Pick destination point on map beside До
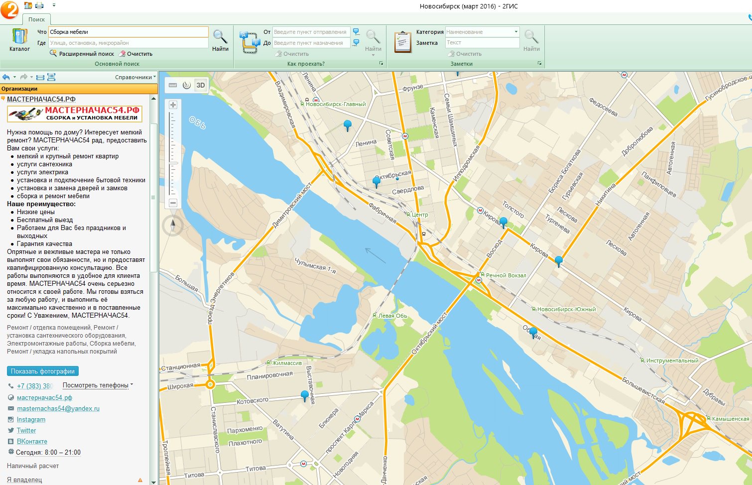This screenshot has width=752, height=485. pyautogui.click(x=356, y=43)
